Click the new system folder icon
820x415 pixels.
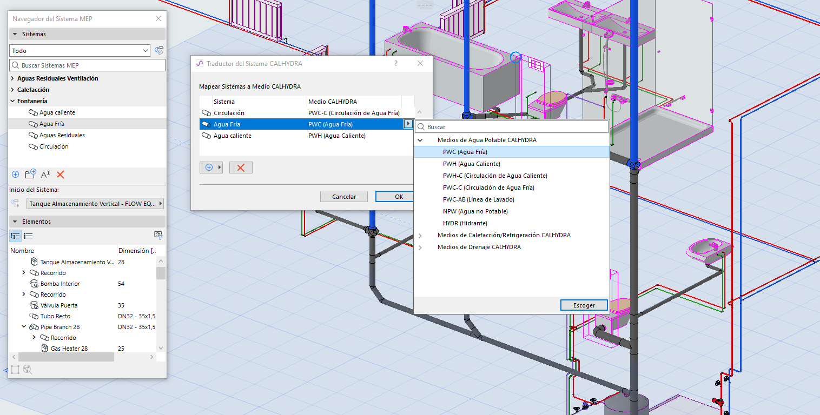pos(31,174)
